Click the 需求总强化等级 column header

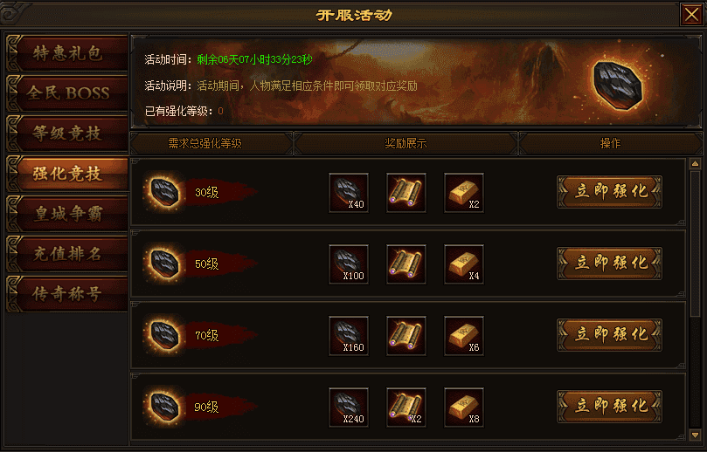(205, 144)
